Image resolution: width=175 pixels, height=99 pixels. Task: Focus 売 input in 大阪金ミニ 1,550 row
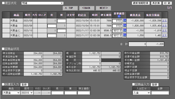52,35
